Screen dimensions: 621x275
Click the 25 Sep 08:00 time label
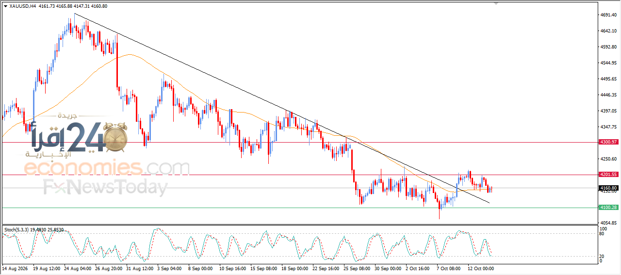pyautogui.click(x=357, y=268)
